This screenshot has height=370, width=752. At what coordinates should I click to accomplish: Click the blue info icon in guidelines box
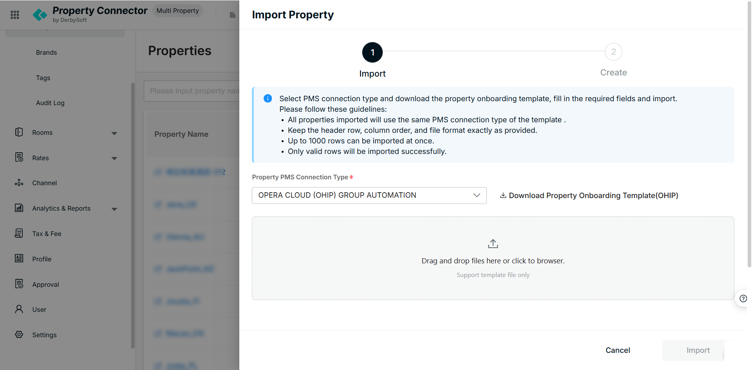268,98
